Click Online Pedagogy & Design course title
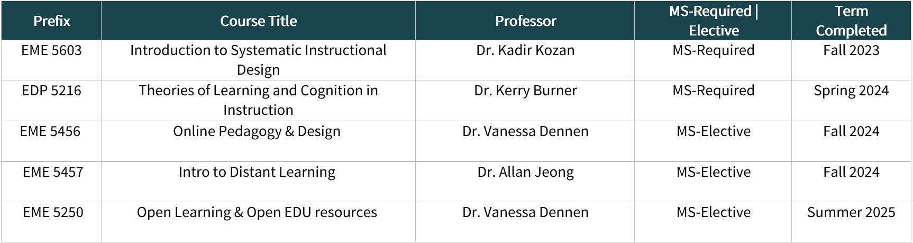 257,132
